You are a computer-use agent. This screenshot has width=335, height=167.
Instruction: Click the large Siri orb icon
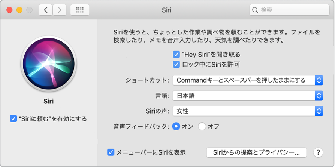click(x=48, y=64)
